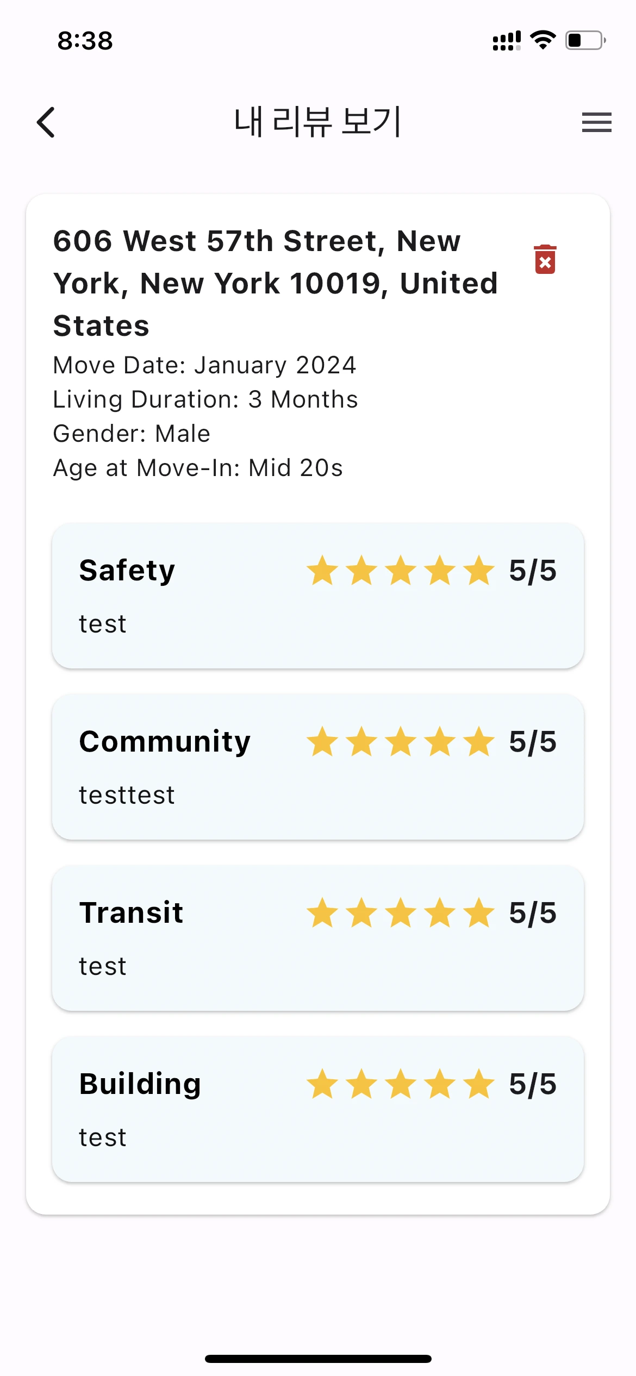Image resolution: width=636 pixels, height=1376 pixels.
Task: Select the Transit review card title
Action: [131, 913]
